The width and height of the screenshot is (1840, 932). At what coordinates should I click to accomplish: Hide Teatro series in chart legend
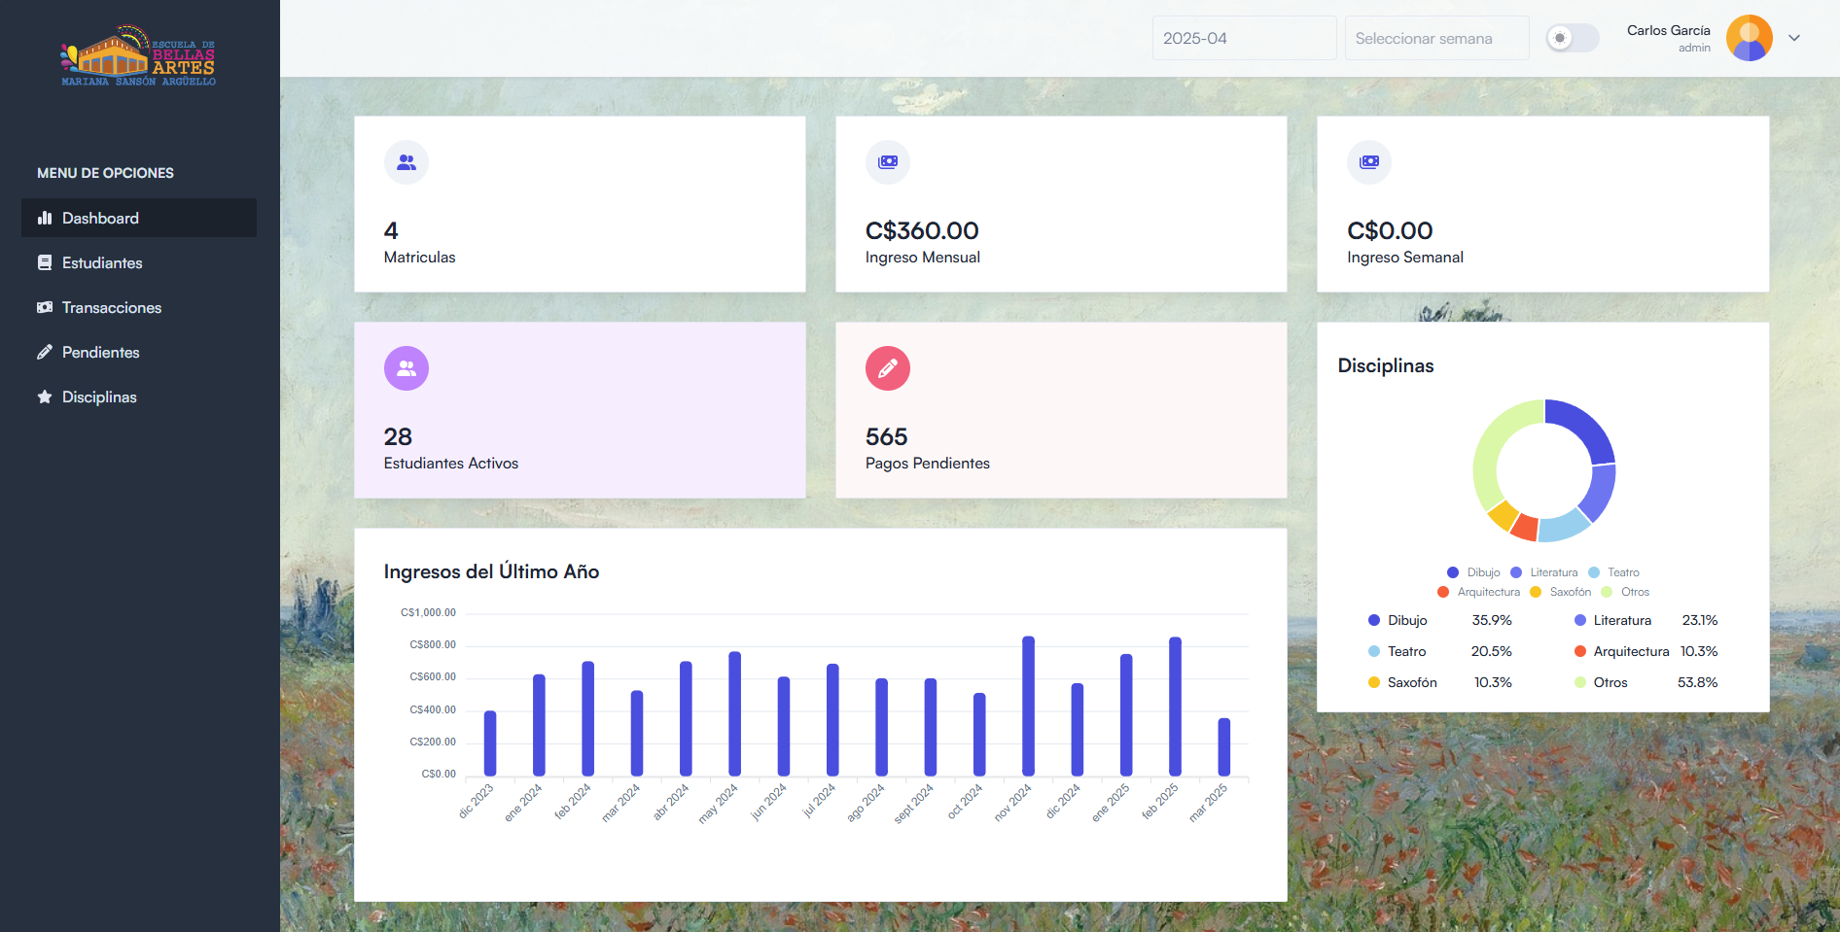click(1613, 572)
